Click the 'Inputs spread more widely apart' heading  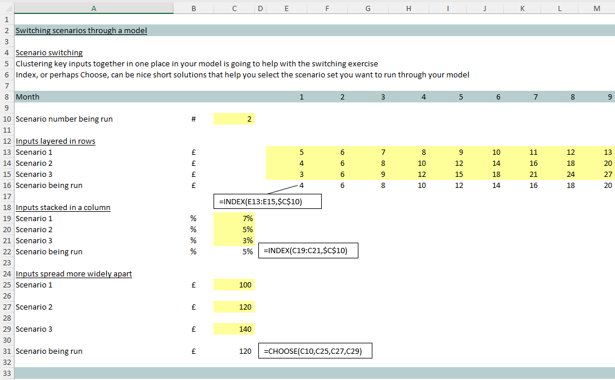point(74,274)
